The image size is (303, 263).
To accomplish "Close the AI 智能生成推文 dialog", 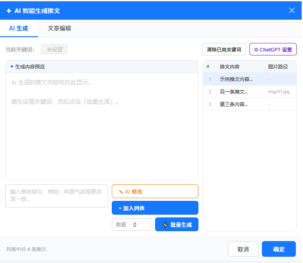I will point(292,10).
